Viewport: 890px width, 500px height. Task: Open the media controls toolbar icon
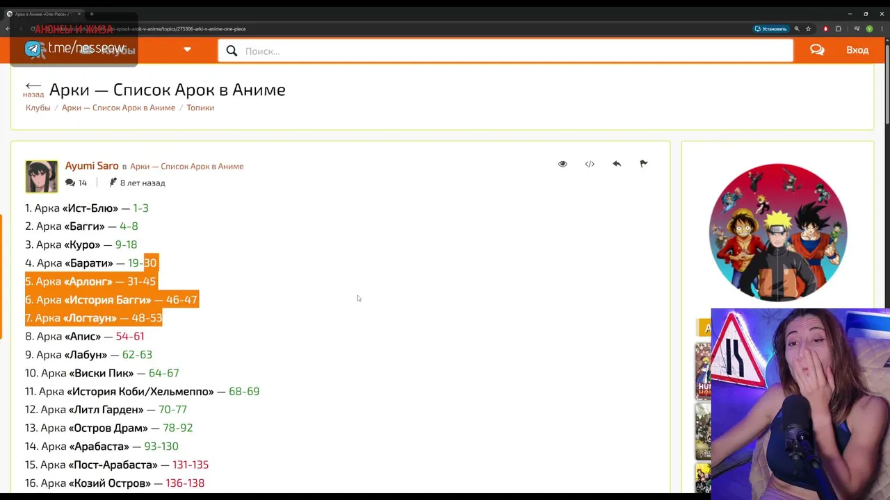(x=856, y=28)
